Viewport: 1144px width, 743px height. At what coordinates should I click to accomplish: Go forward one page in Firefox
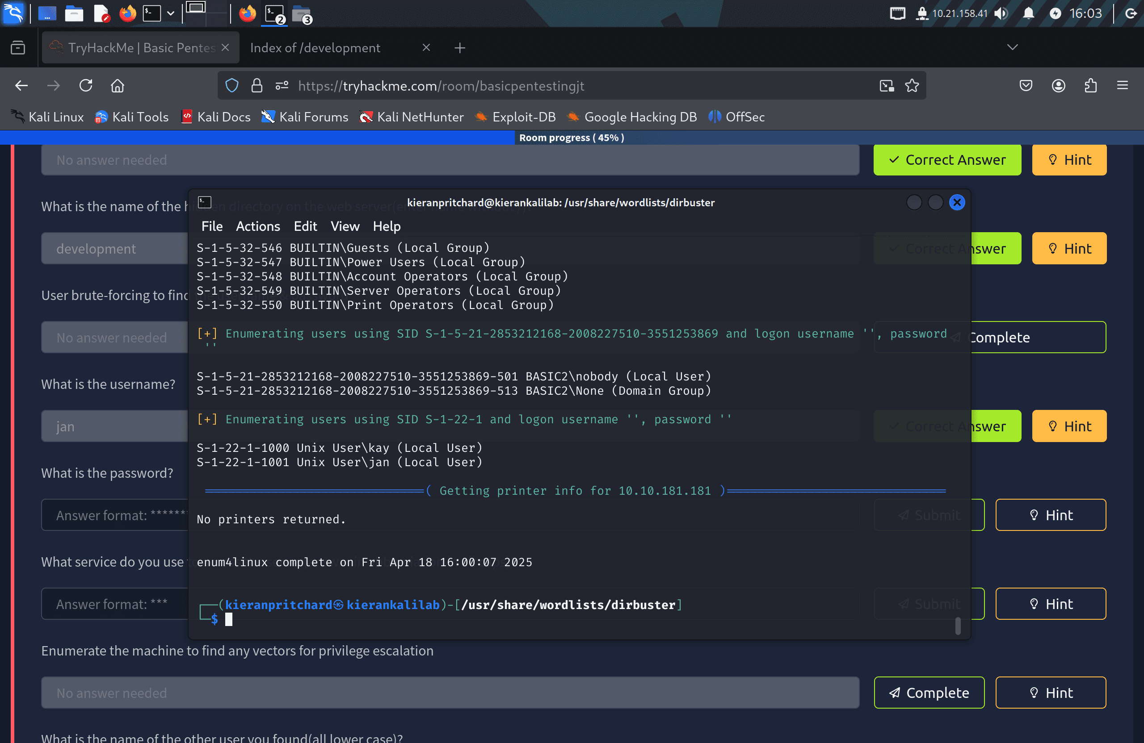pos(54,85)
